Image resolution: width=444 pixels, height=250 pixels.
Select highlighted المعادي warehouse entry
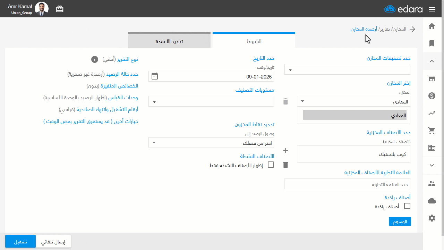[x=355, y=115]
